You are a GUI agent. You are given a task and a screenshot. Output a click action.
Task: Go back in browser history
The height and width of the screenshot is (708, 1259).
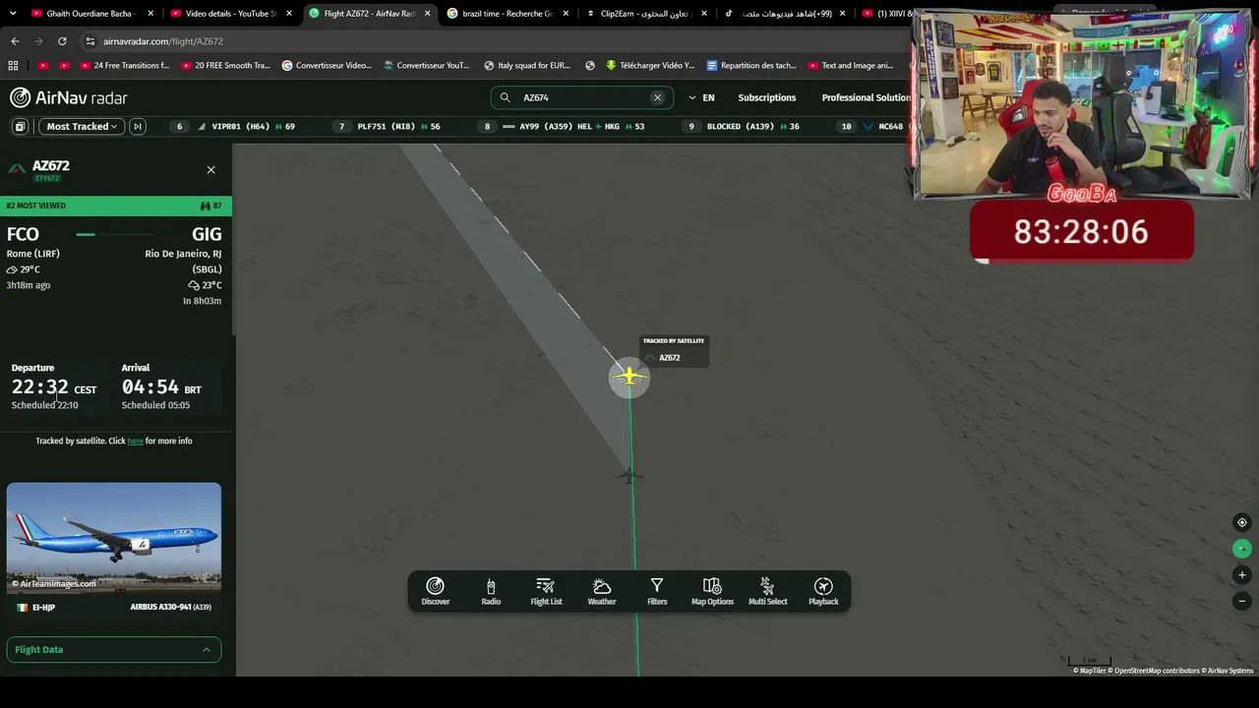click(15, 41)
